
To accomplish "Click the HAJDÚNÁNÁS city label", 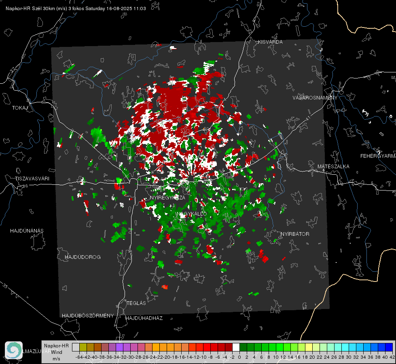I will point(27,231).
